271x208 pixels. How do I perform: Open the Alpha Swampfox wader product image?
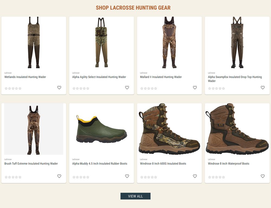(x=237, y=43)
